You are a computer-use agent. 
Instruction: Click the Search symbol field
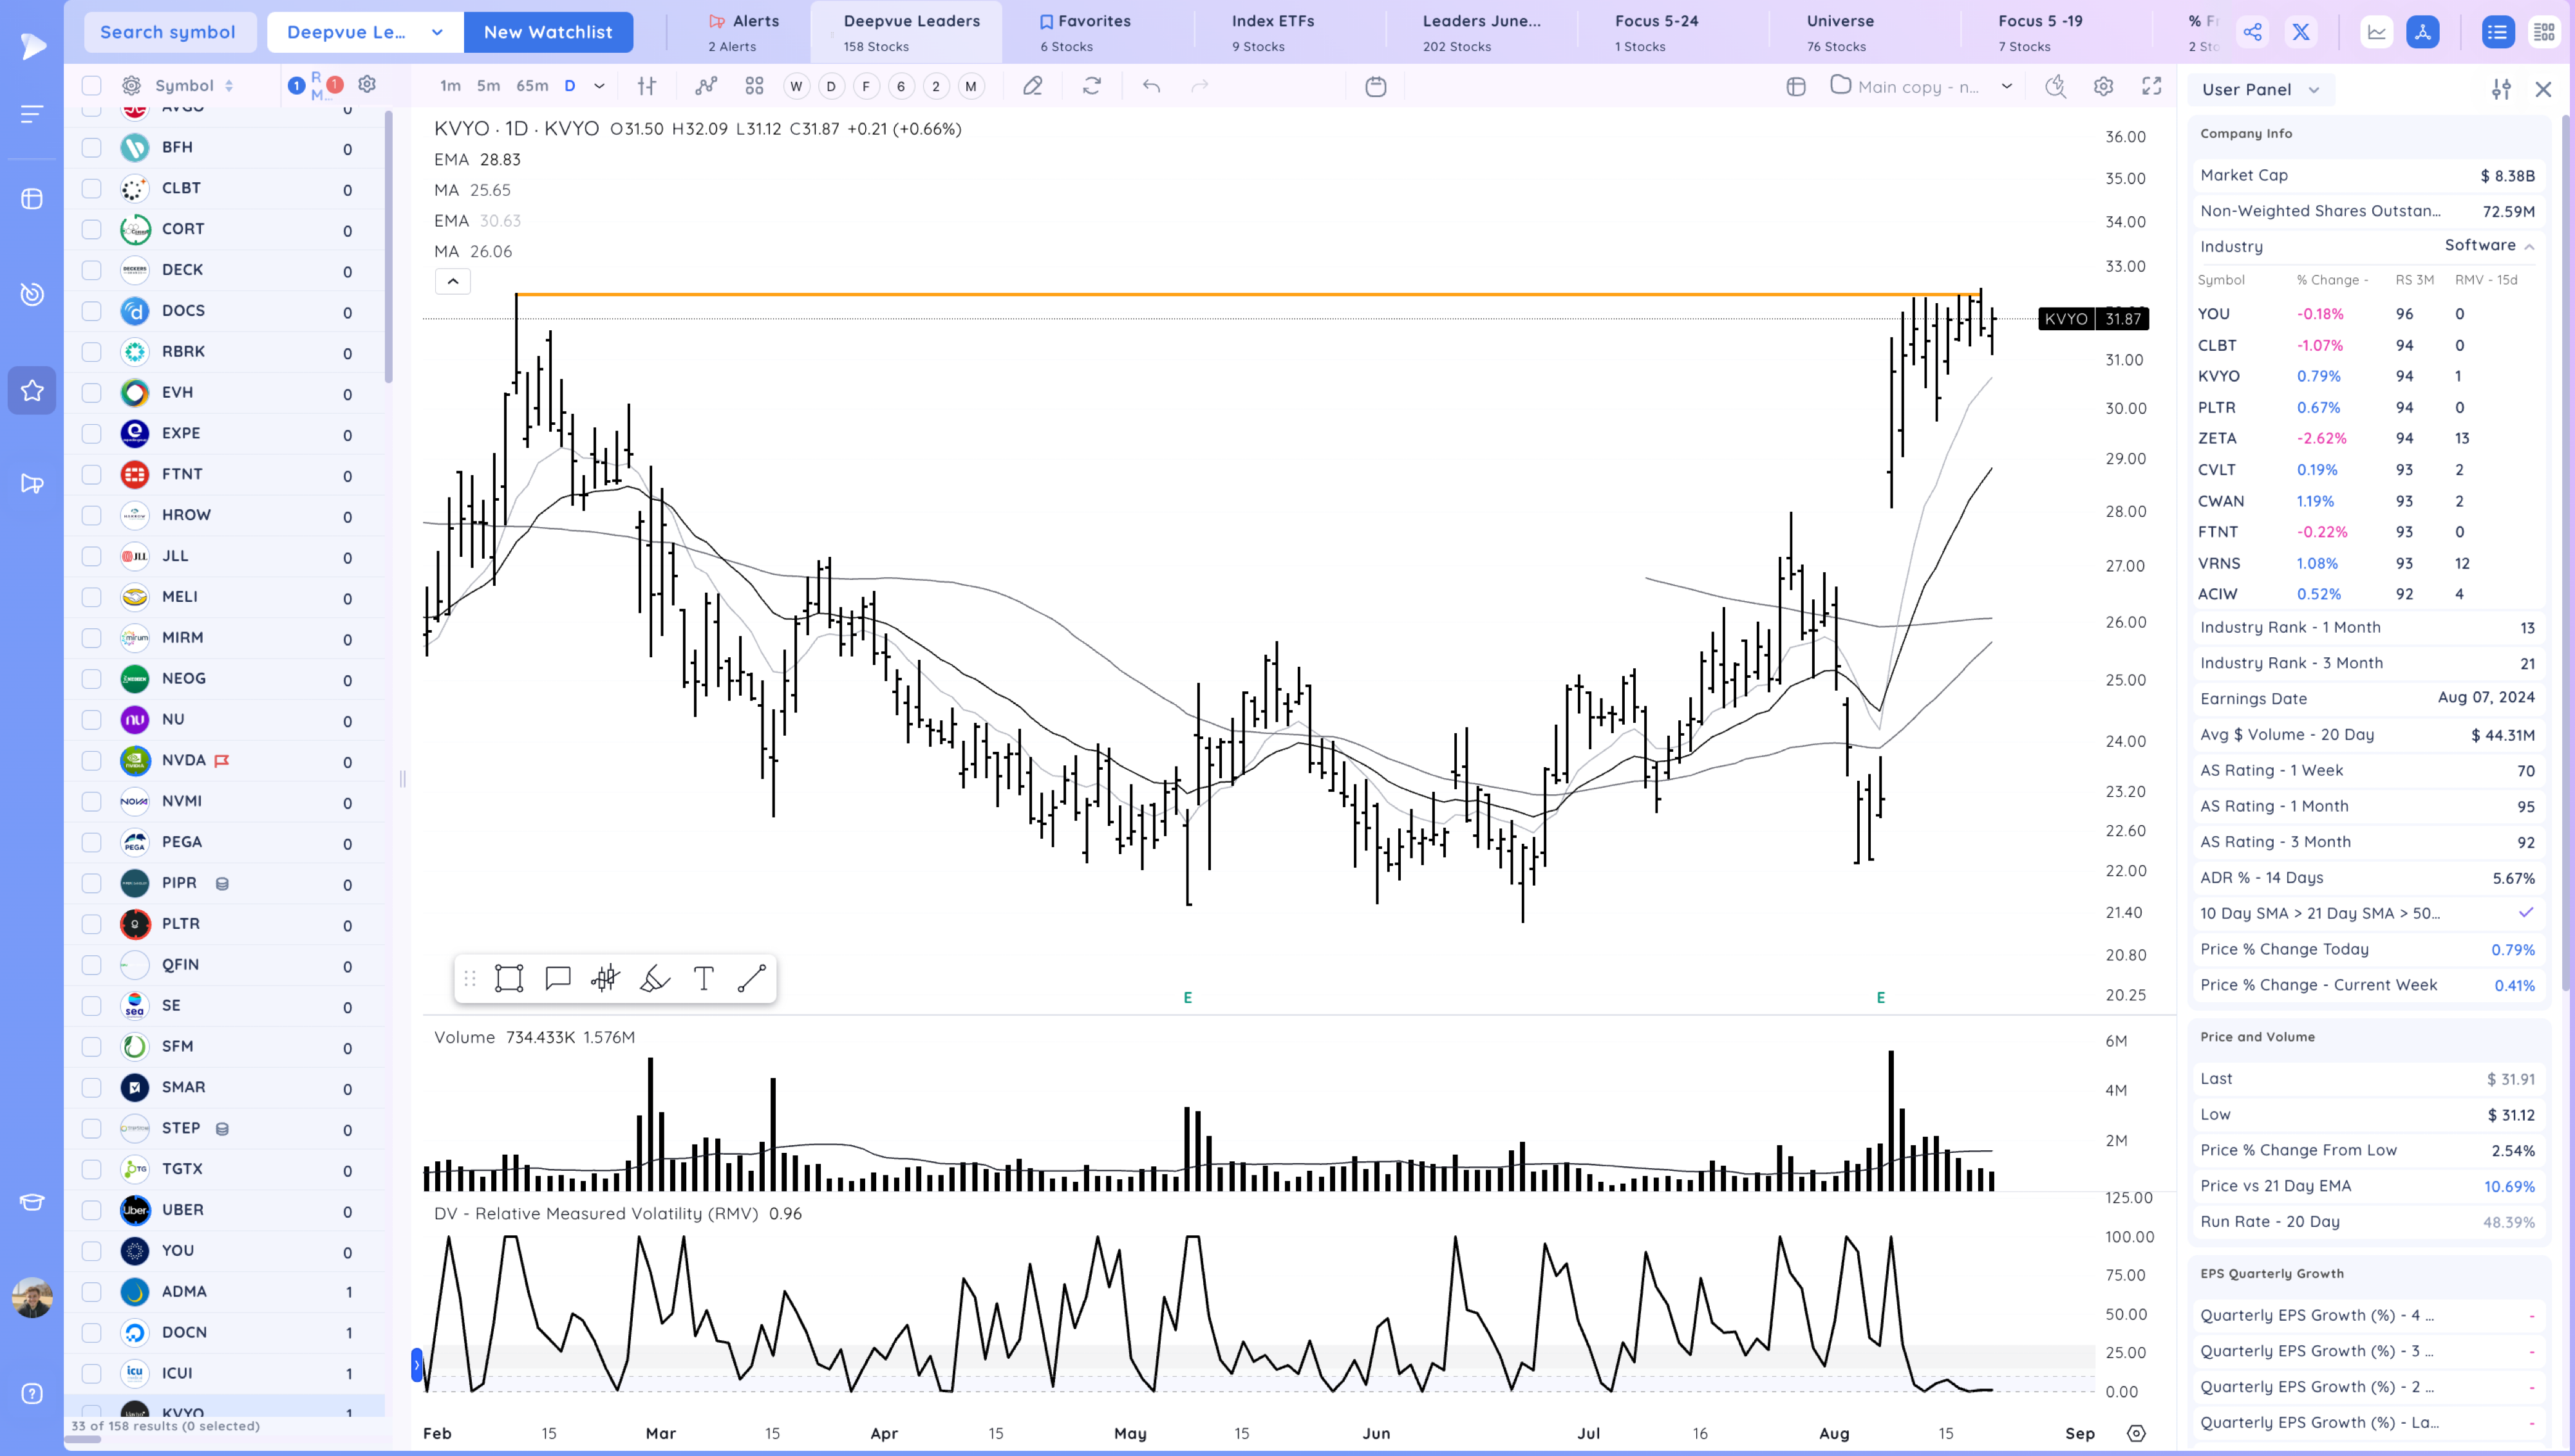(168, 32)
